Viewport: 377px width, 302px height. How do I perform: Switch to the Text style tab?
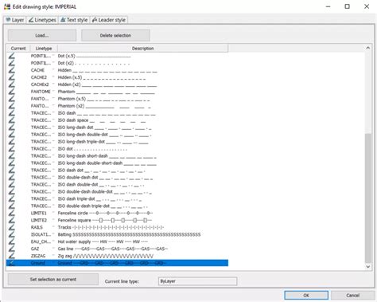tap(74, 20)
